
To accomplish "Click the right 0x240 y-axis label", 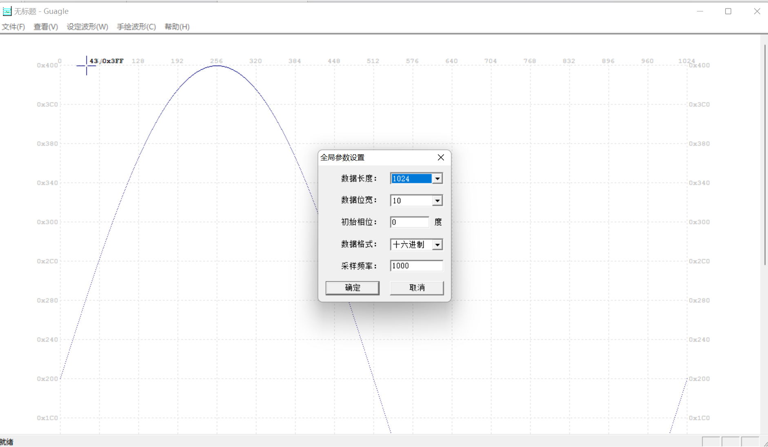I will 699,340.
